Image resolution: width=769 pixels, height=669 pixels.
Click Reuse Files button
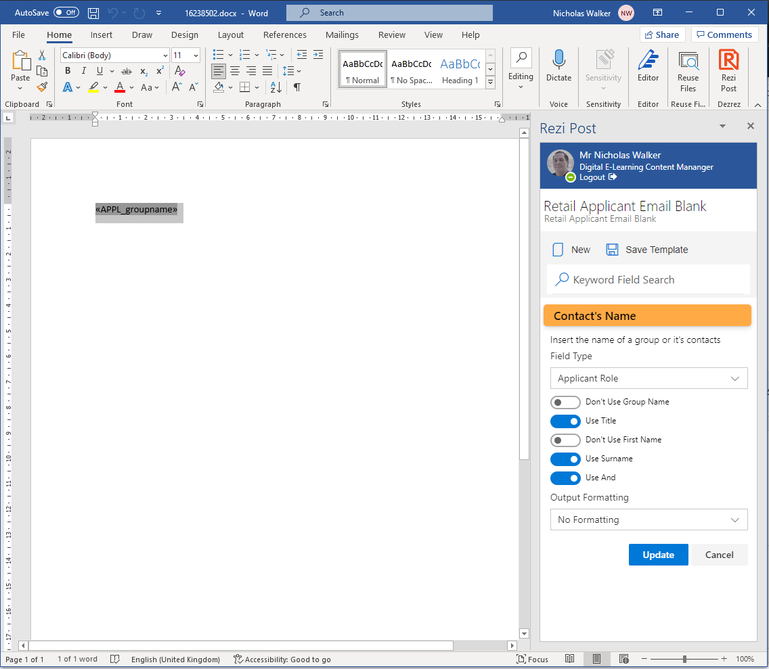point(688,72)
